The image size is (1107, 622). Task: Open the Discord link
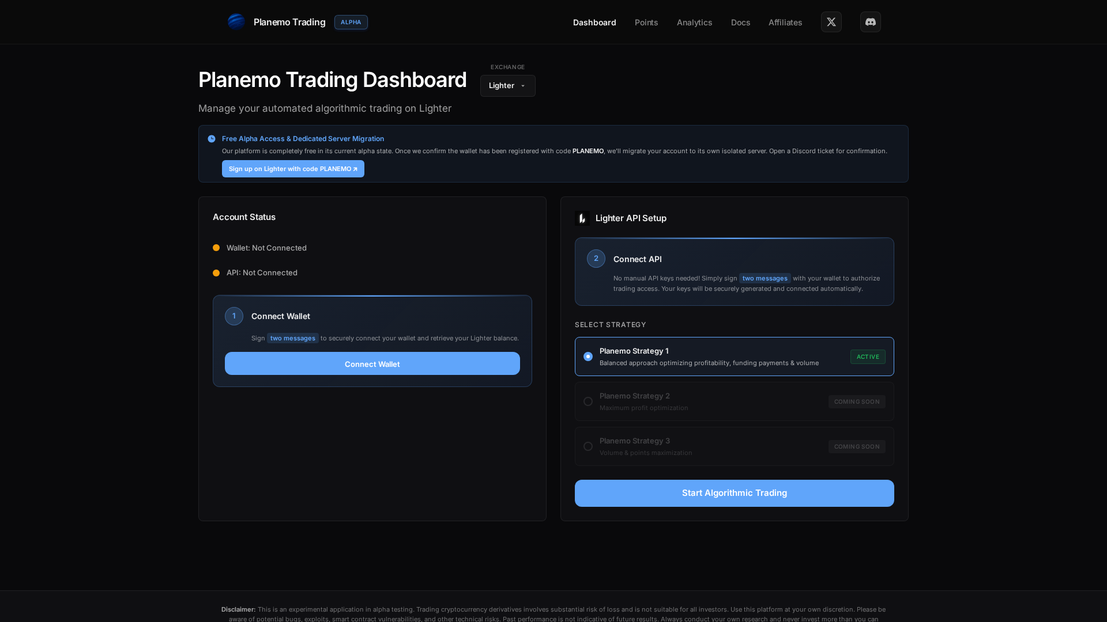(x=870, y=22)
